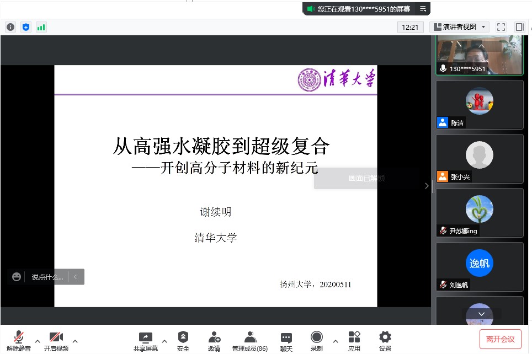The image size is (532, 354).
Task: Enter full screen mode
Action: pyautogui.click(x=501, y=27)
